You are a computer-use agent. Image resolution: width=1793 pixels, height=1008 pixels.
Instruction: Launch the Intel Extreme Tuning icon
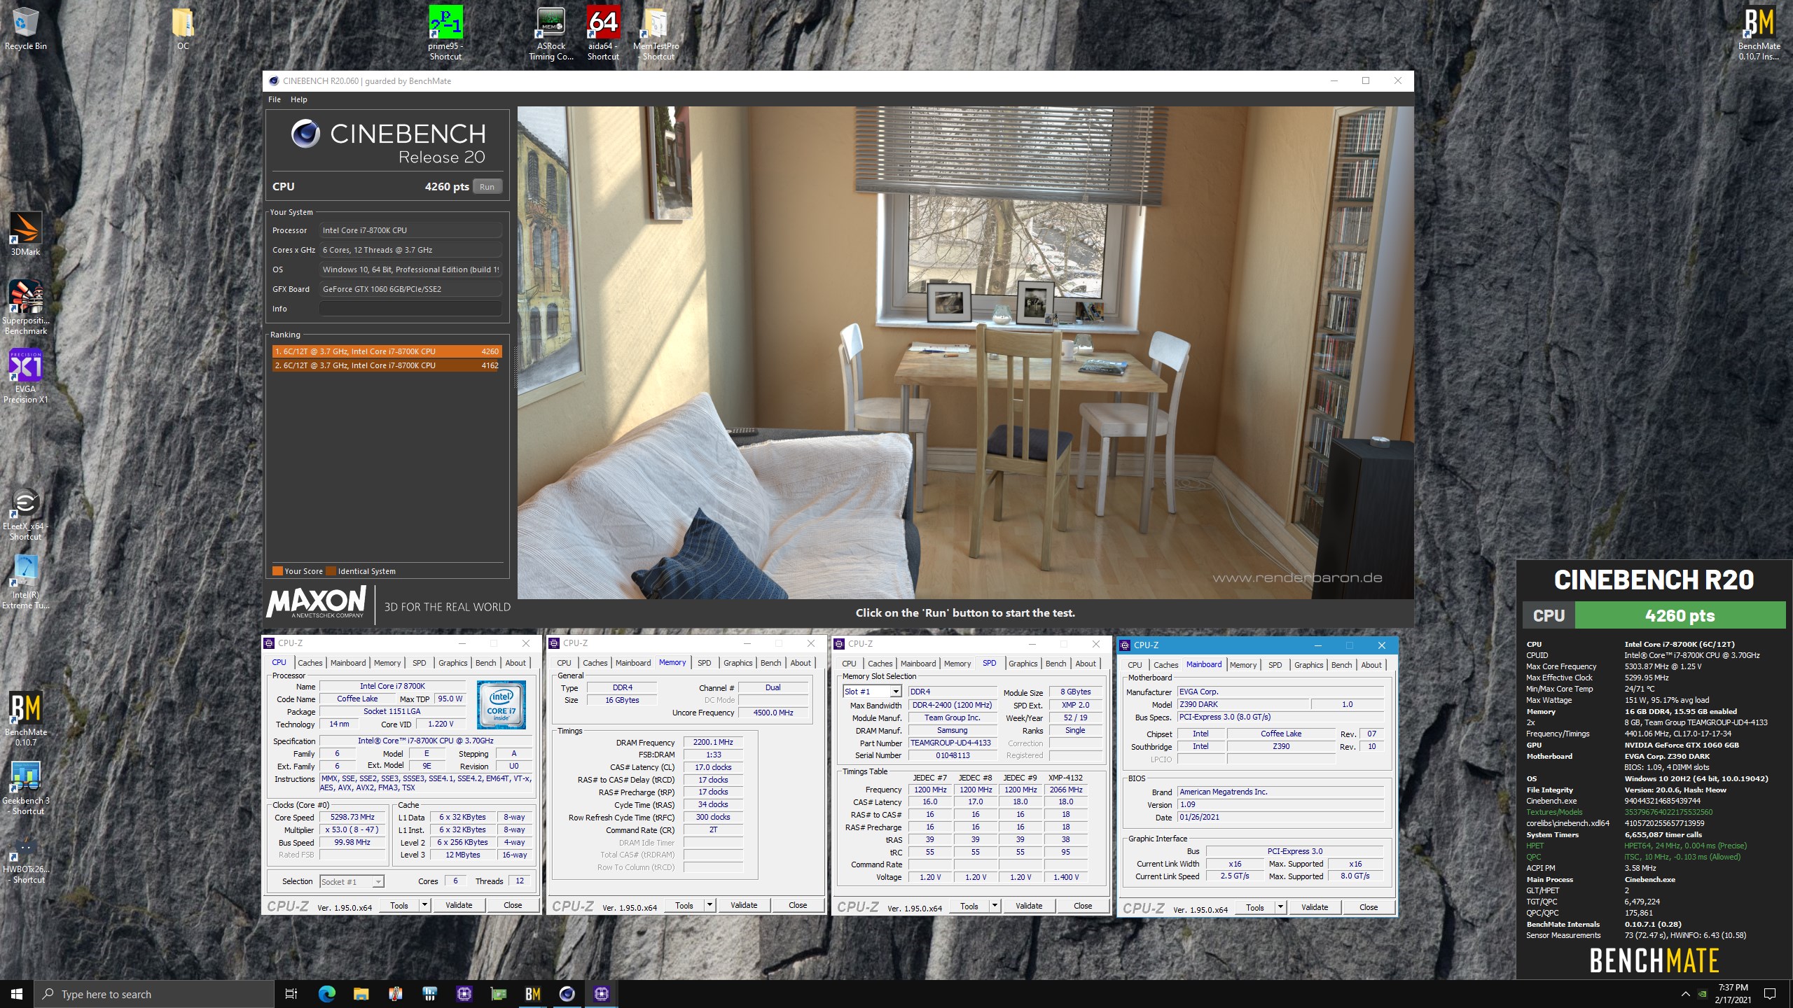[x=25, y=582]
